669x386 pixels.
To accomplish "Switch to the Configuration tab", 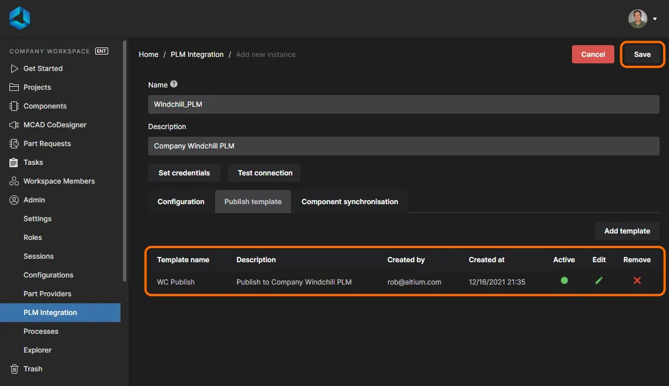I will [x=181, y=202].
